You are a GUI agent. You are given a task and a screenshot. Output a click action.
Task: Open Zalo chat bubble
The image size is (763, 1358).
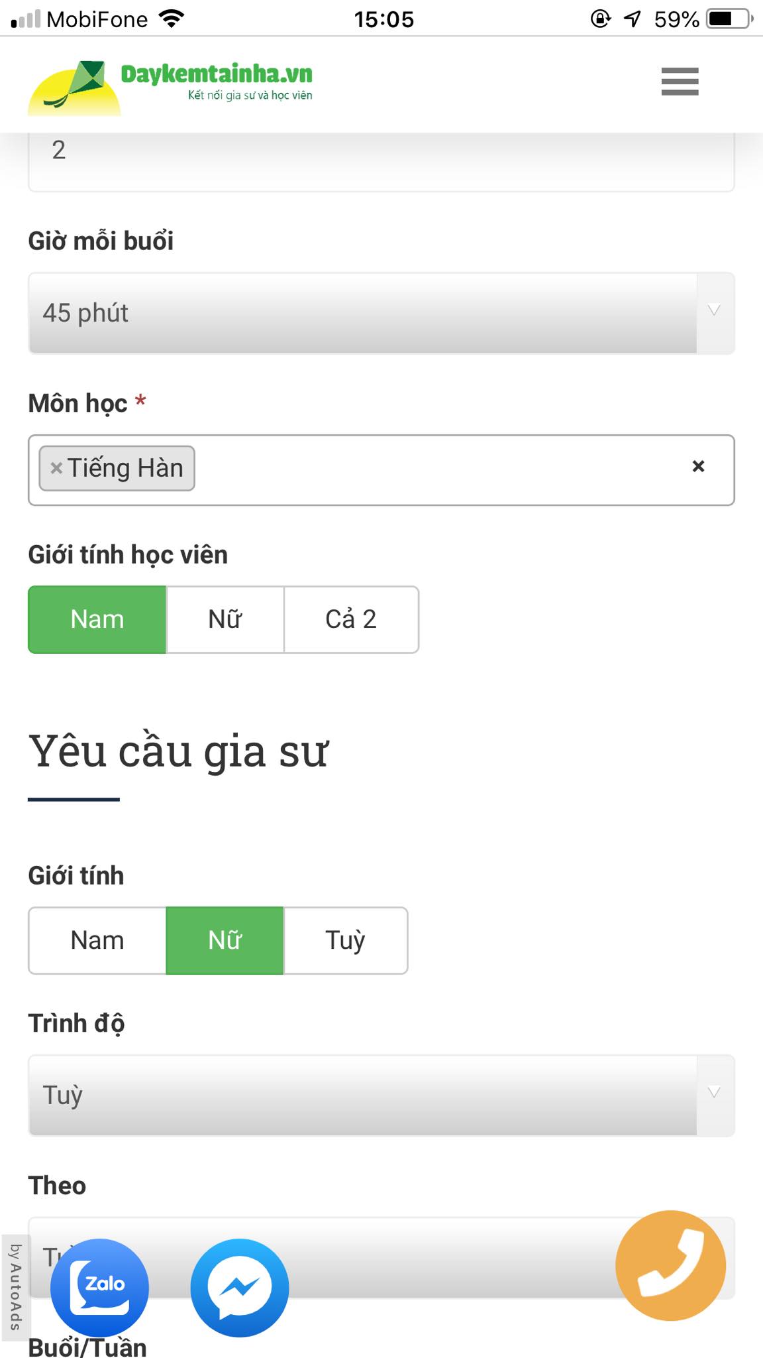[100, 1287]
